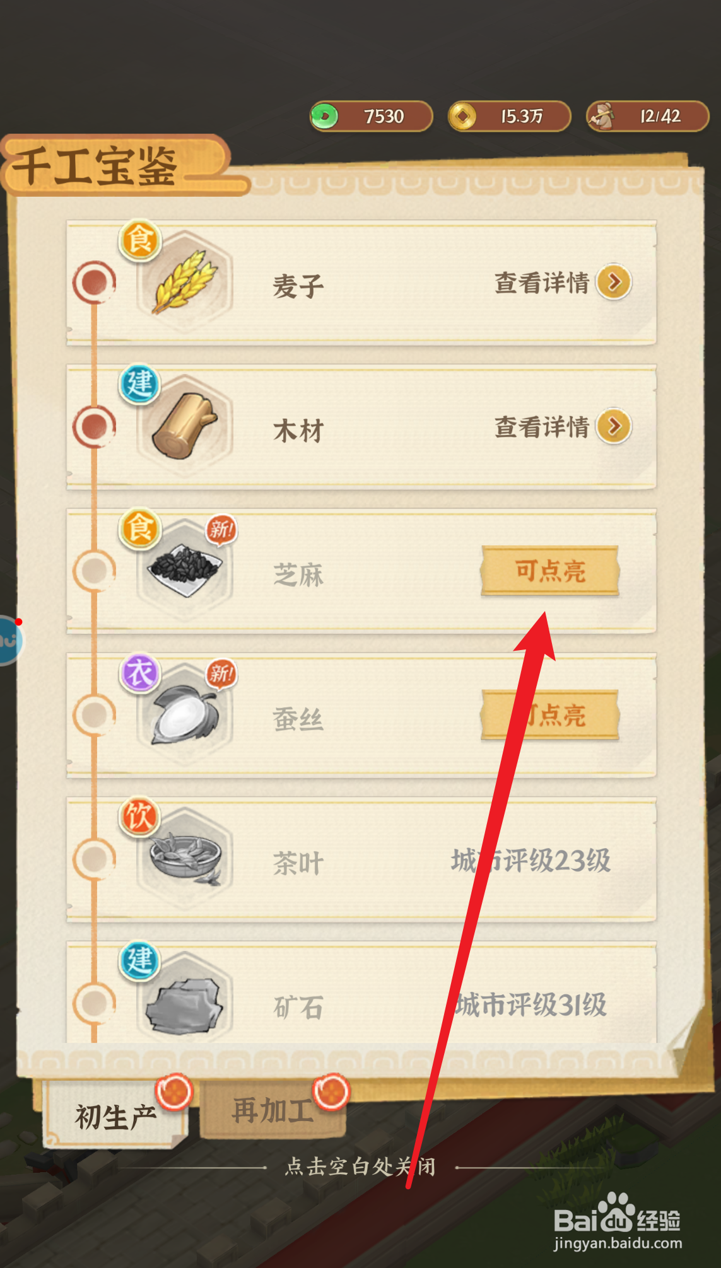The height and width of the screenshot is (1268, 721).
Task: Open the worker population icon 12/42
Action: tap(601, 116)
